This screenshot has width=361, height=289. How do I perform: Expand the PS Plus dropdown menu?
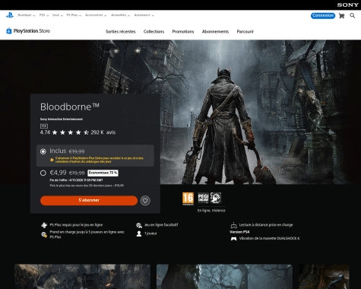tap(74, 15)
